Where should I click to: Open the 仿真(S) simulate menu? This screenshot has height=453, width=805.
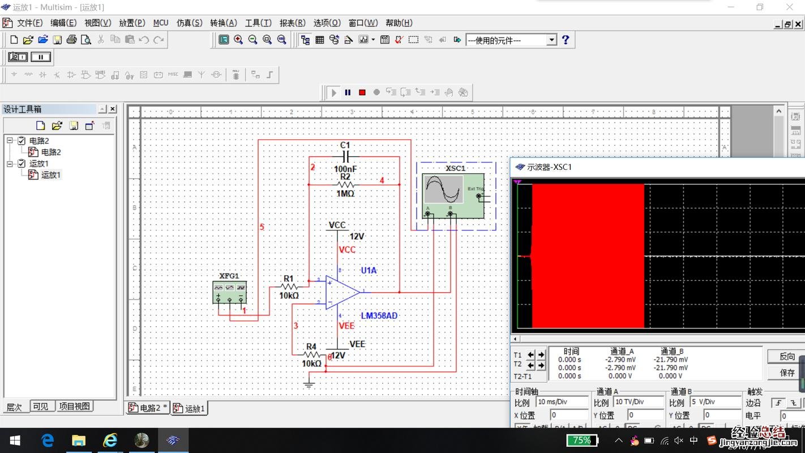click(x=189, y=23)
